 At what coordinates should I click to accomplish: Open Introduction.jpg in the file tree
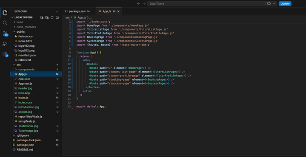36,107
